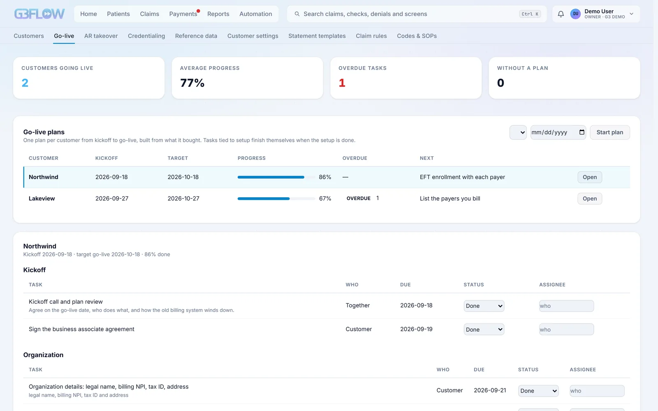Image resolution: width=658 pixels, height=411 pixels.
Task: Click the Overdue Tasks card
Action: pyautogui.click(x=405, y=78)
